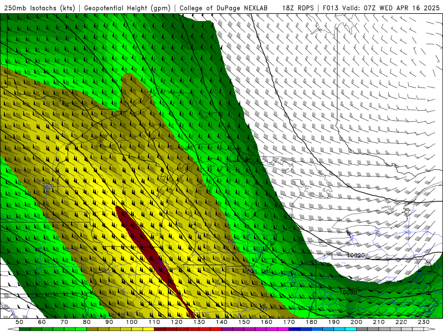
Task: Click the dark red swatch right of 110
Action: (160, 329)
